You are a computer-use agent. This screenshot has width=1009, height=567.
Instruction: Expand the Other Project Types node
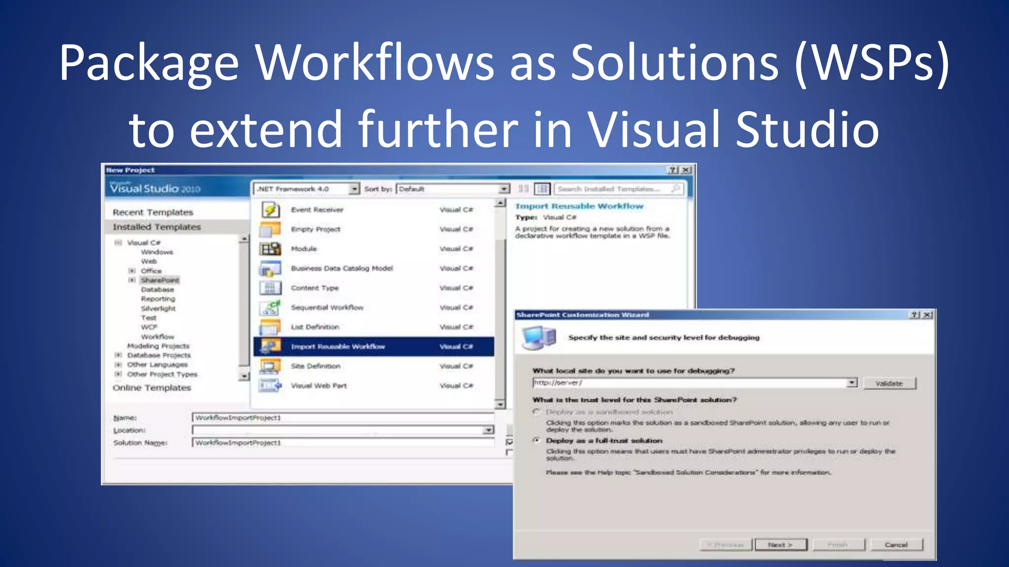(x=118, y=374)
